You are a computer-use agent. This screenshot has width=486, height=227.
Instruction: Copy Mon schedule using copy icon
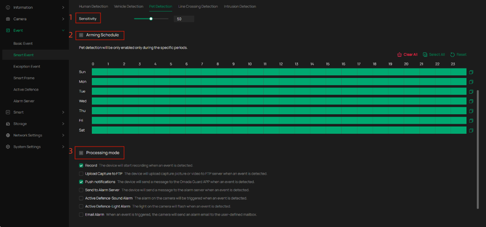click(471, 82)
